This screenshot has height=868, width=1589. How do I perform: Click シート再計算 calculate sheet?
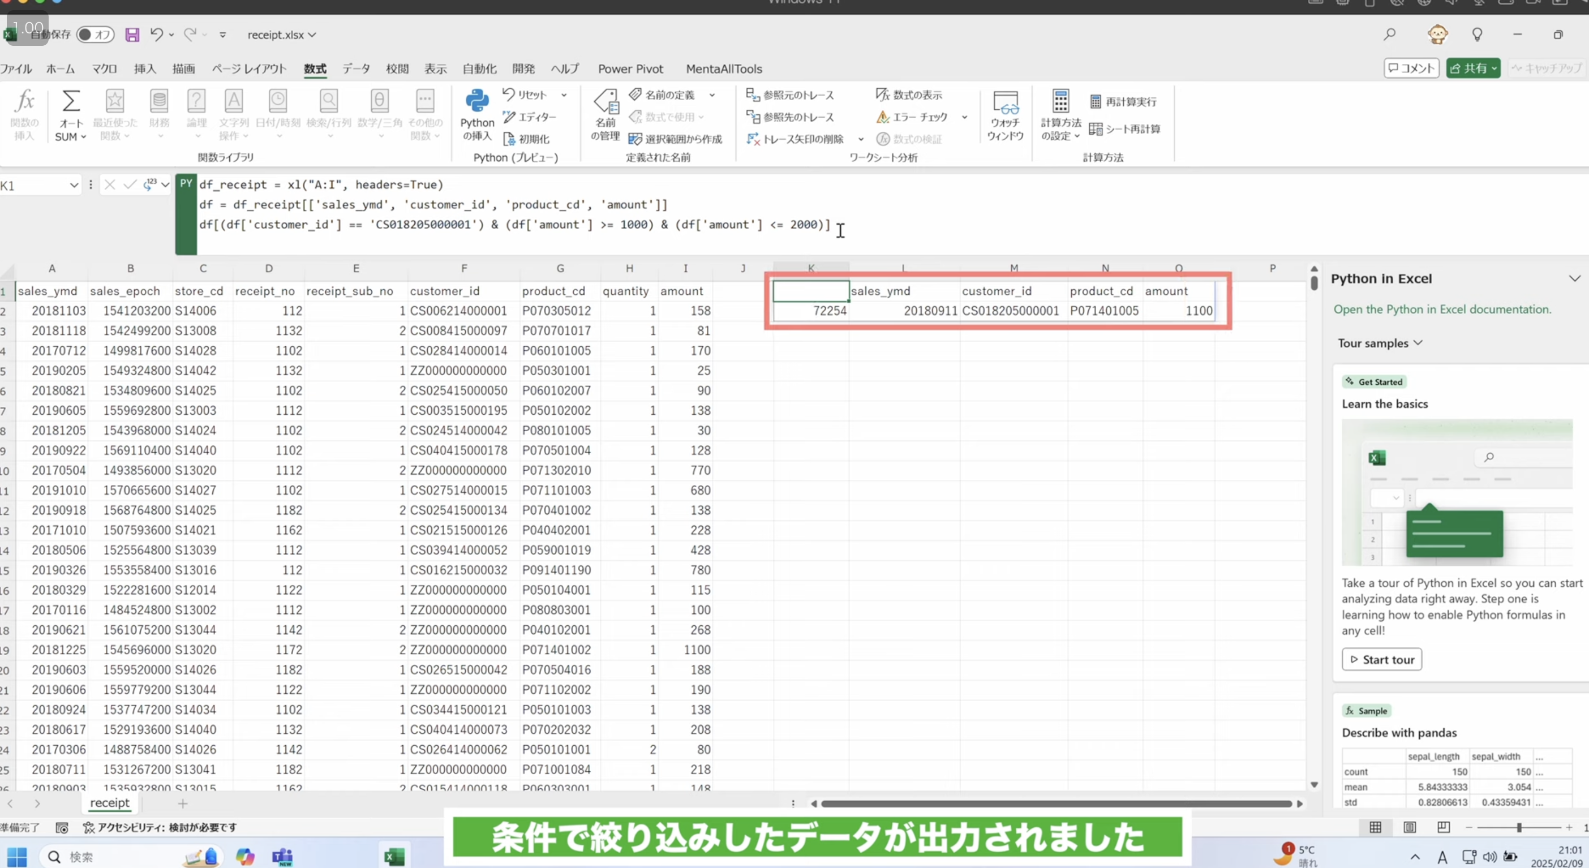1124,129
